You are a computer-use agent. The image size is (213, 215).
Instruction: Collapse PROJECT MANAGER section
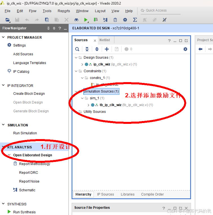coord(3,37)
